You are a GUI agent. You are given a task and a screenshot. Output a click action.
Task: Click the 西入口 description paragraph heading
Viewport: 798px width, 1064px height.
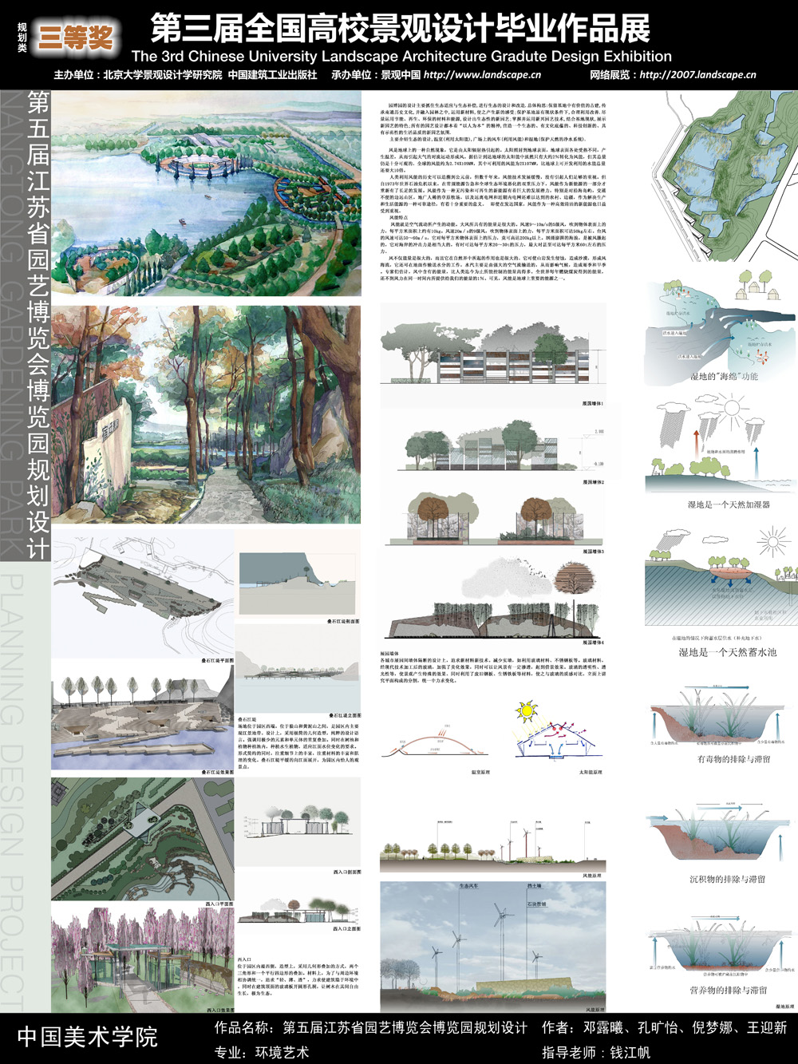pos(244,959)
